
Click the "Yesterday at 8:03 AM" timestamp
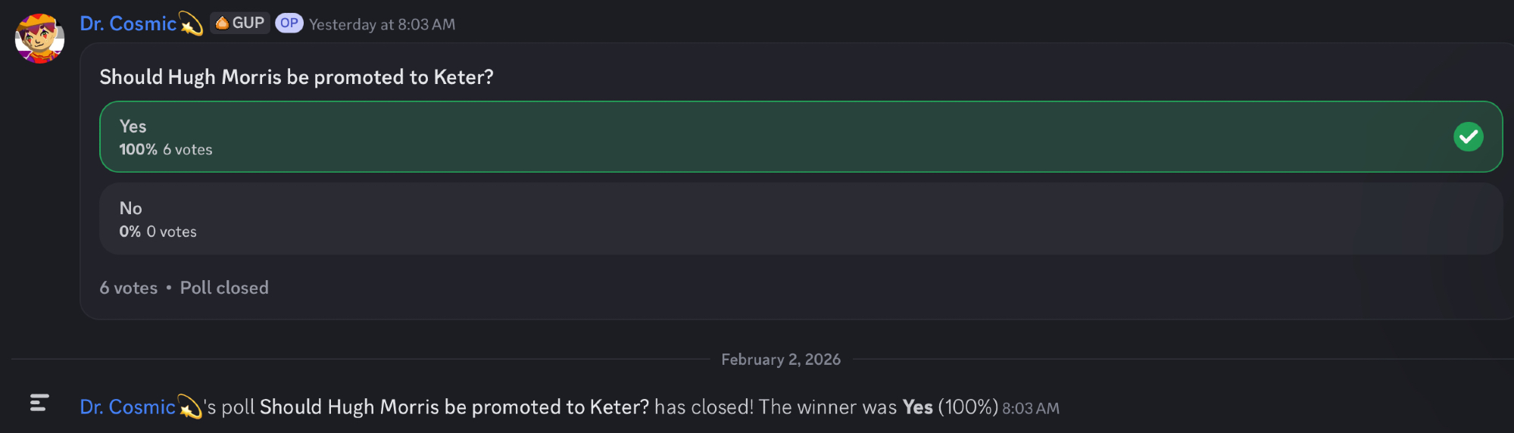point(382,24)
